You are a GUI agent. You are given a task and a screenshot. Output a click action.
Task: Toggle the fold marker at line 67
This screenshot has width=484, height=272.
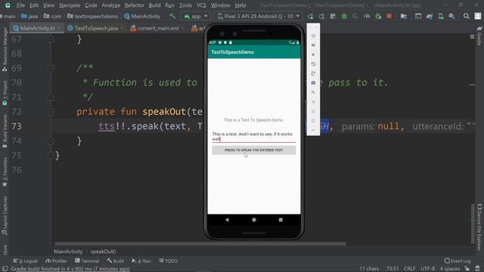pos(51,39)
